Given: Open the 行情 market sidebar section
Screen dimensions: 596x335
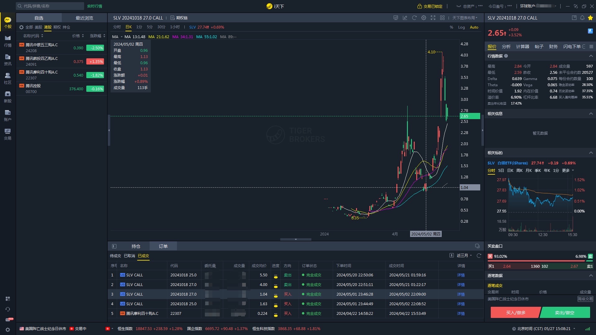Looking at the screenshot, I should (x=7, y=41).
